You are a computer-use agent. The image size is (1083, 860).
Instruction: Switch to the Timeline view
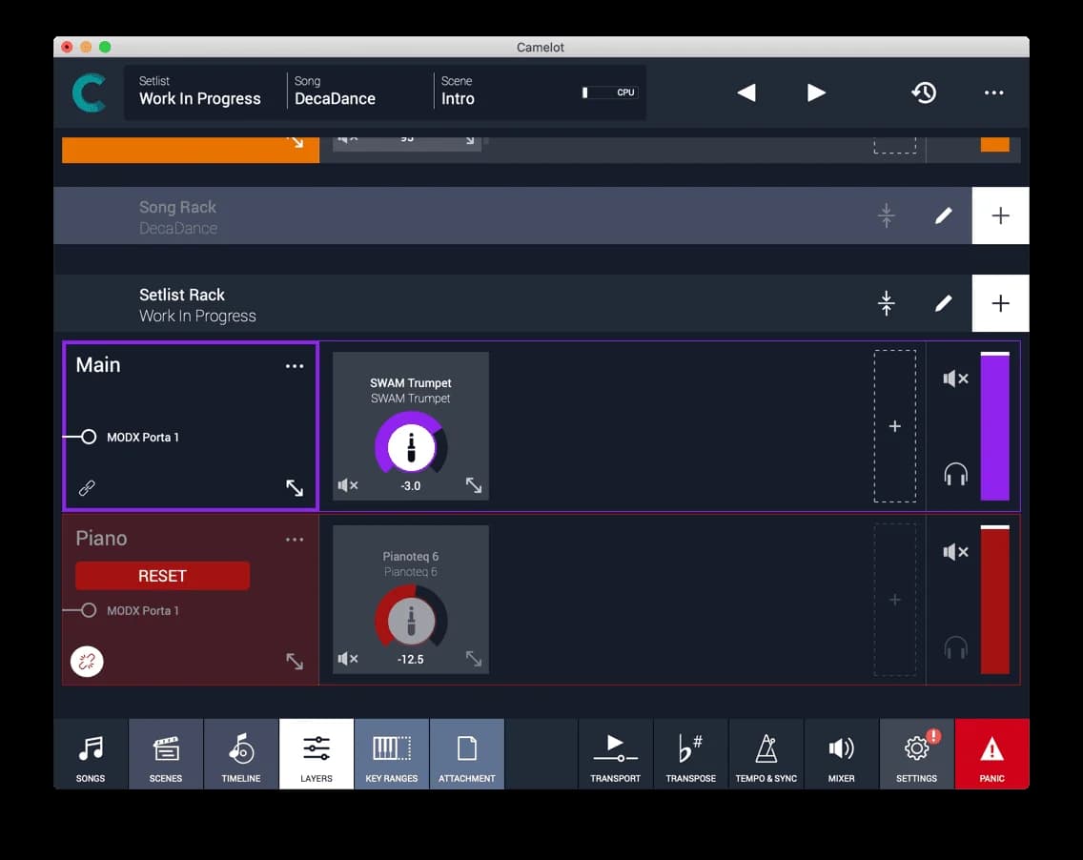point(240,753)
